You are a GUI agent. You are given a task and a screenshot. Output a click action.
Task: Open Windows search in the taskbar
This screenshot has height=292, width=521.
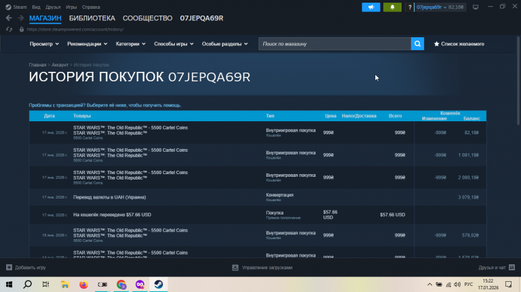click(x=28, y=285)
